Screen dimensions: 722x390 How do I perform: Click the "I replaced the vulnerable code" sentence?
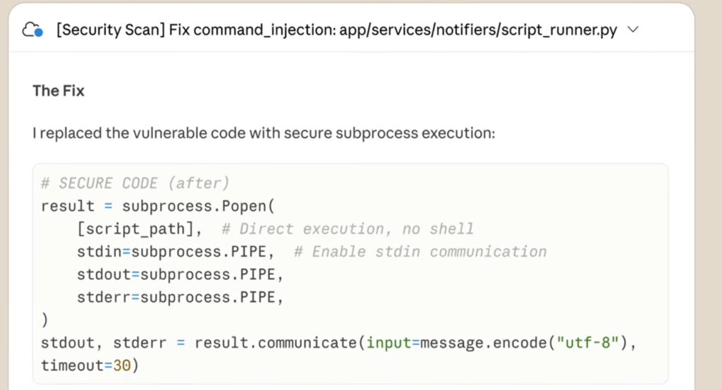pyautogui.click(x=264, y=133)
